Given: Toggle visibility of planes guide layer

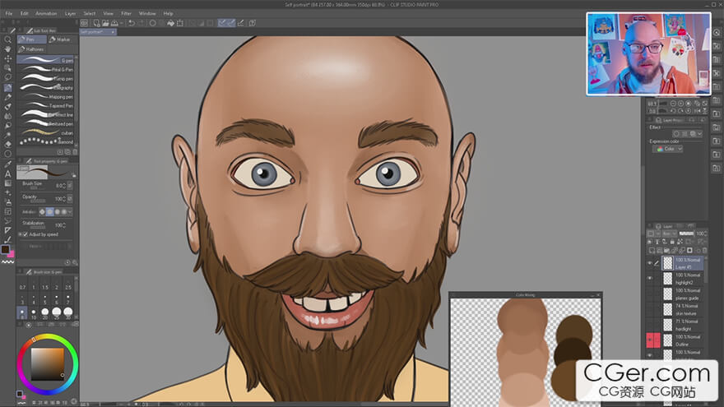Looking at the screenshot, I should point(650,294).
